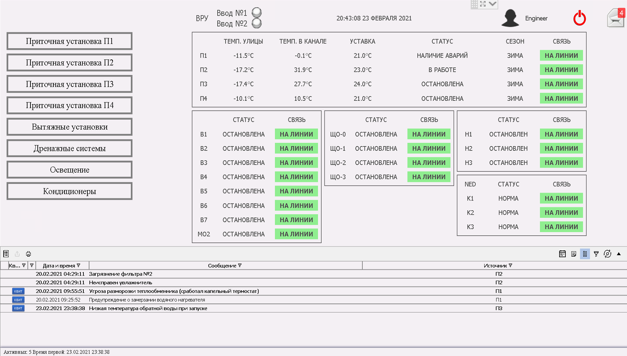Acknowledge the П3 alarm with квит button

coord(18,308)
